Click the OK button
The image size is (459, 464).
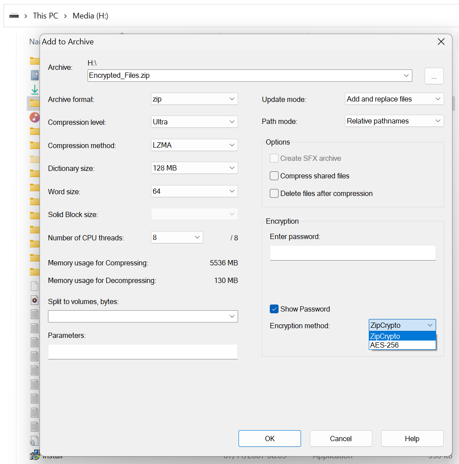[x=270, y=439]
